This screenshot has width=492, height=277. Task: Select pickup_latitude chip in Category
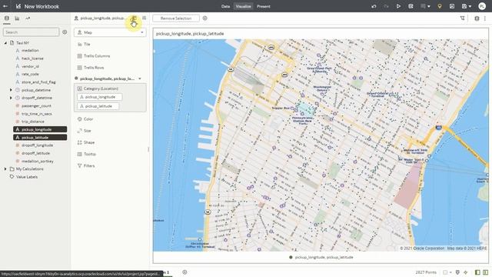coord(98,106)
